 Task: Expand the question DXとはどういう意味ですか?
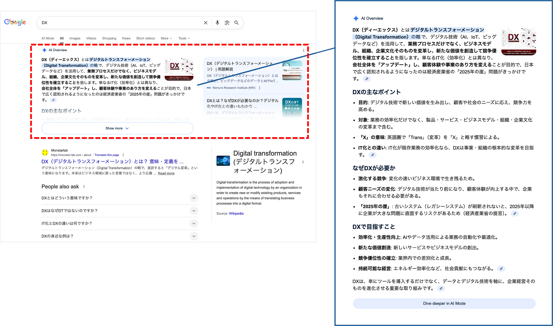click(194, 198)
